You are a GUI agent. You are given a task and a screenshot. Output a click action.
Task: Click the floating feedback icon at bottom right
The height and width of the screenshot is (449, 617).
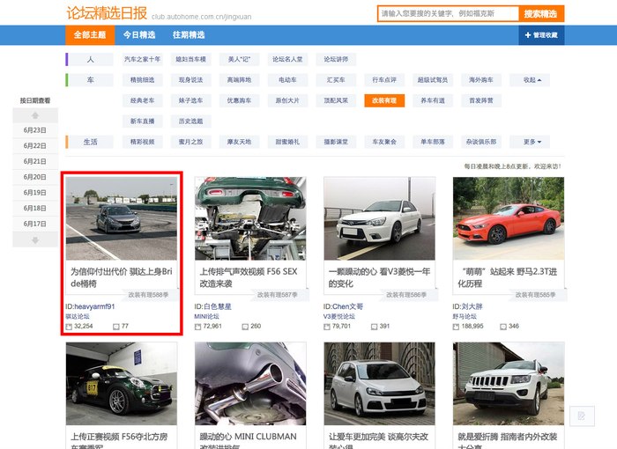(581, 416)
